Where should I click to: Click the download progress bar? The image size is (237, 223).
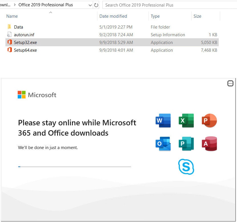(x=74, y=166)
